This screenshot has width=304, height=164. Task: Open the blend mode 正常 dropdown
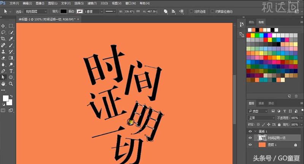261,118
